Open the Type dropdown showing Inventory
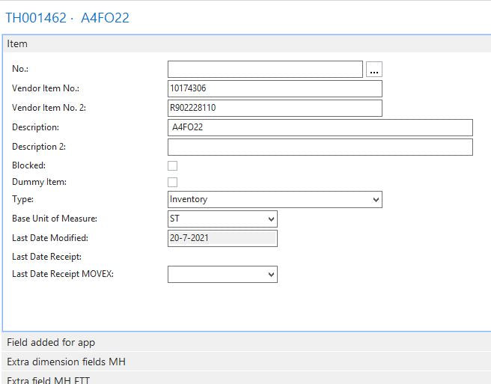 275,199
